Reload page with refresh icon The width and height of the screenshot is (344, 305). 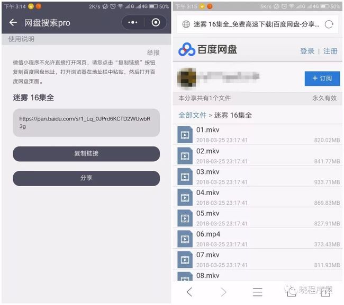pyautogui.click(x=329, y=24)
